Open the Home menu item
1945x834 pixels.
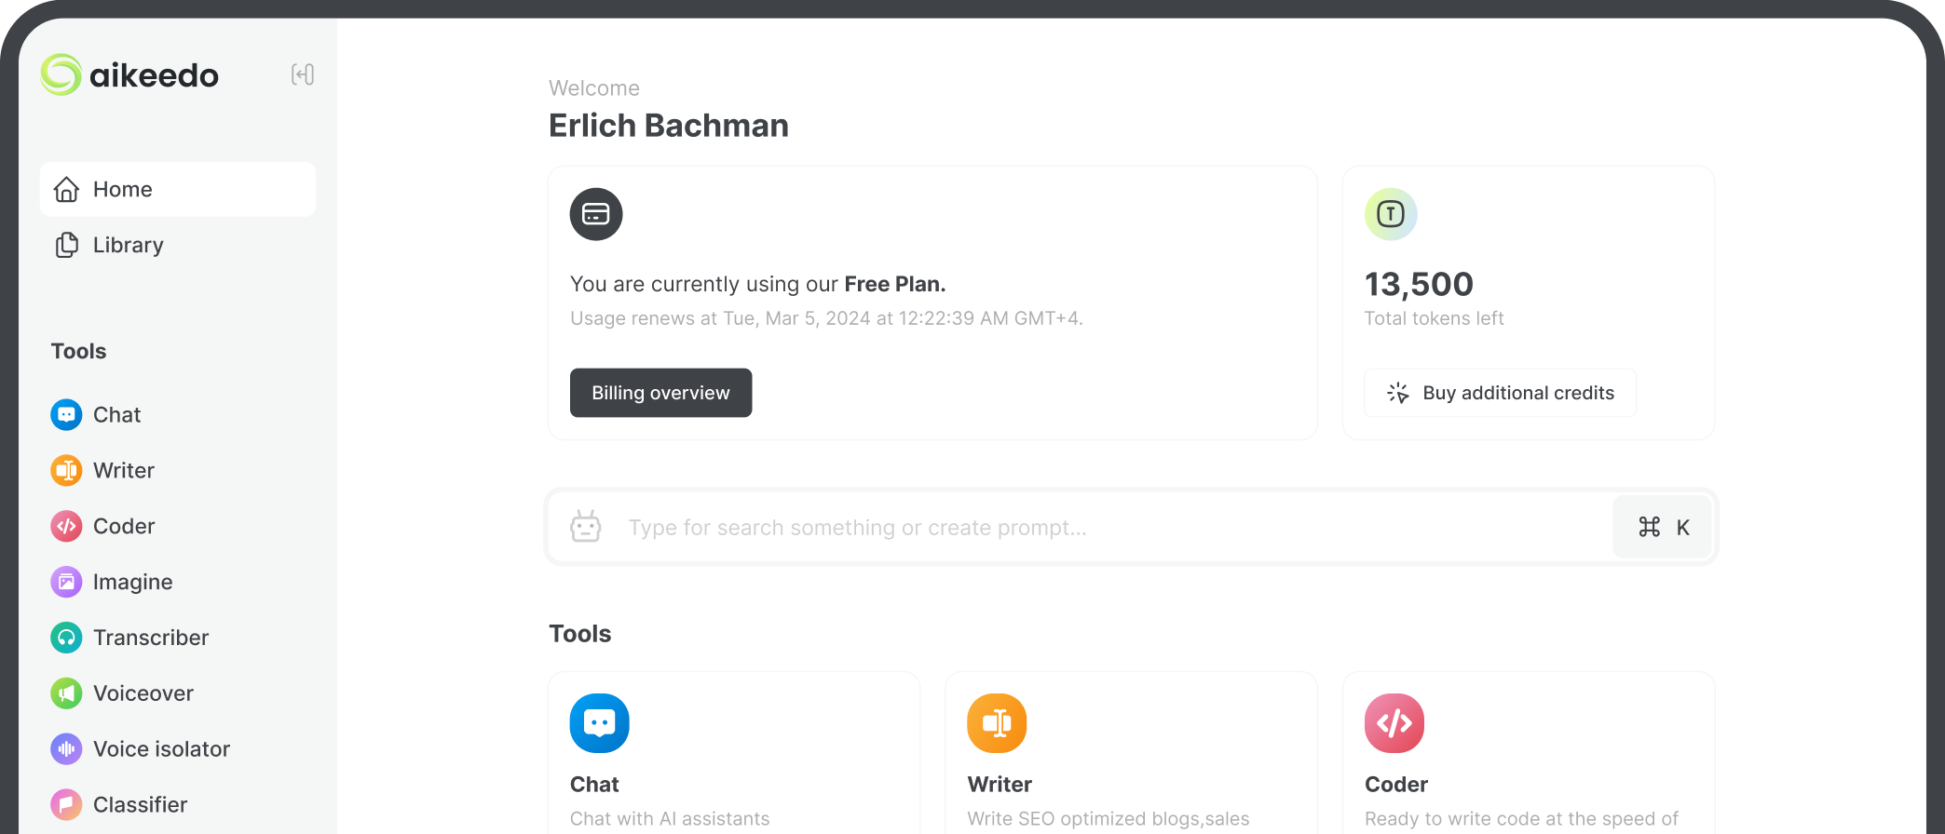tap(178, 190)
